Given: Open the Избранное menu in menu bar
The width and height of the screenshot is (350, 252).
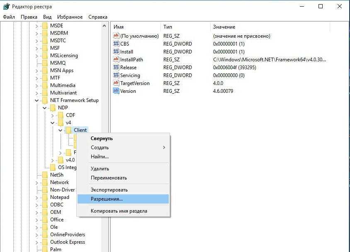Looking at the screenshot, I should click(70, 17).
